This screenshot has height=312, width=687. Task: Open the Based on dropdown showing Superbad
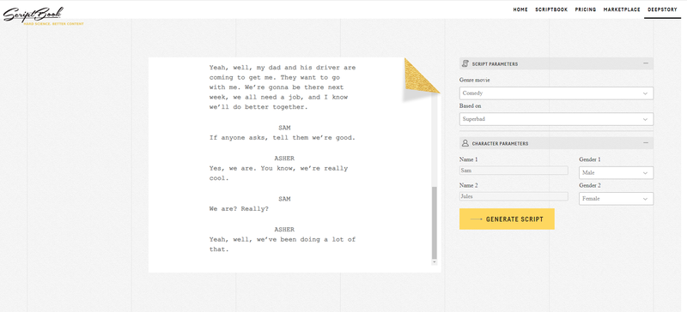tap(556, 119)
